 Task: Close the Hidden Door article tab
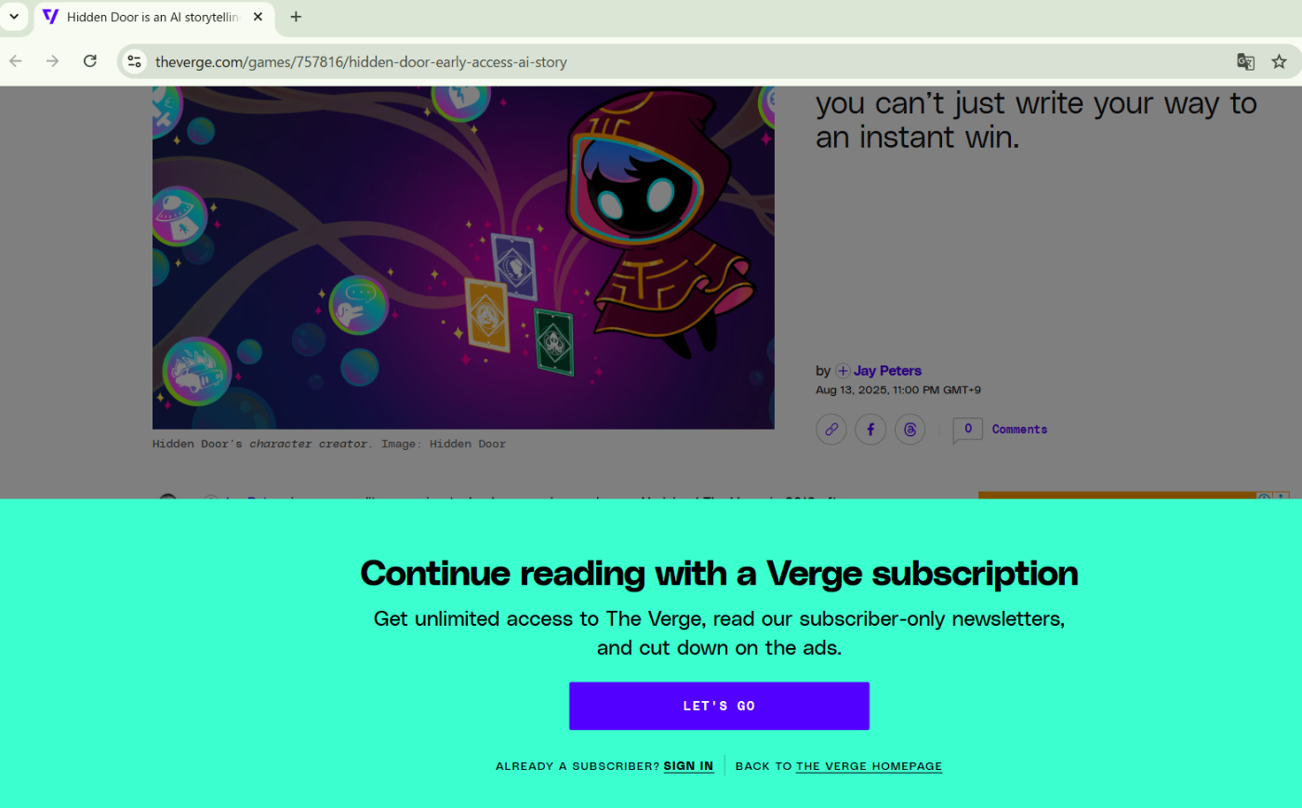tap(258, 17)
